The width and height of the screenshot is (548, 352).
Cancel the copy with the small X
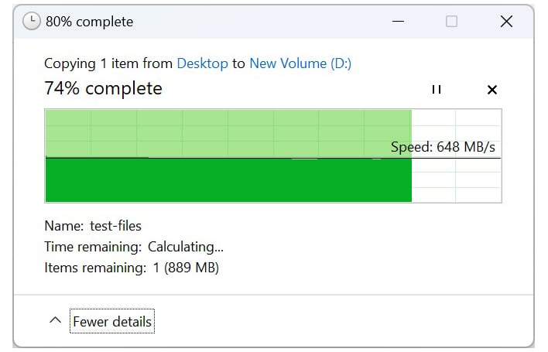coord(491,90)
